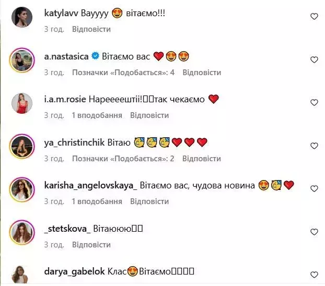Screen dimensions: 325x286
Task: Click Відповісти under i.a.m.rosie's comment
Action: [149, 115]
